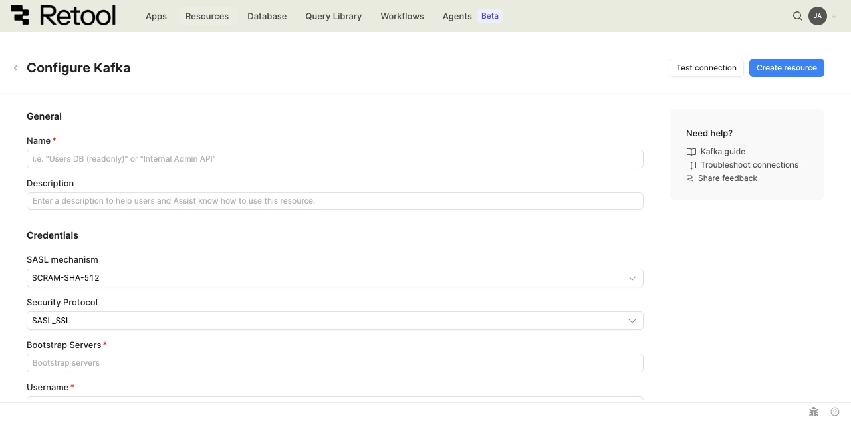Open the Kafka guide link
Viewport: 851px width, 421px height.
[x=723, y=152]
